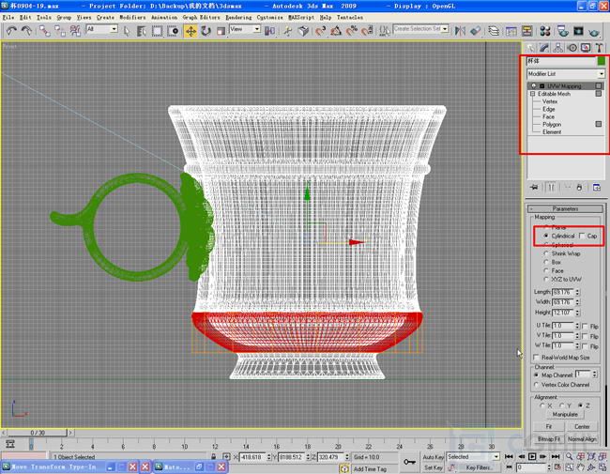
Task: Expand the UVW Mapping modifier node
Action: point(541,85)
